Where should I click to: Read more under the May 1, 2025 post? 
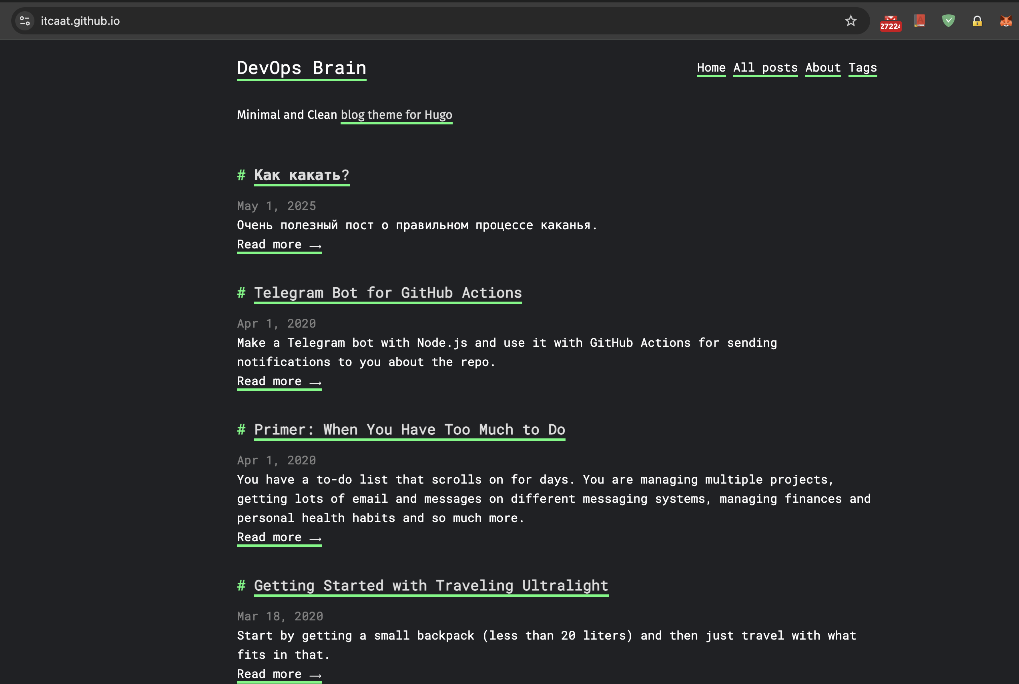point(279,245)
